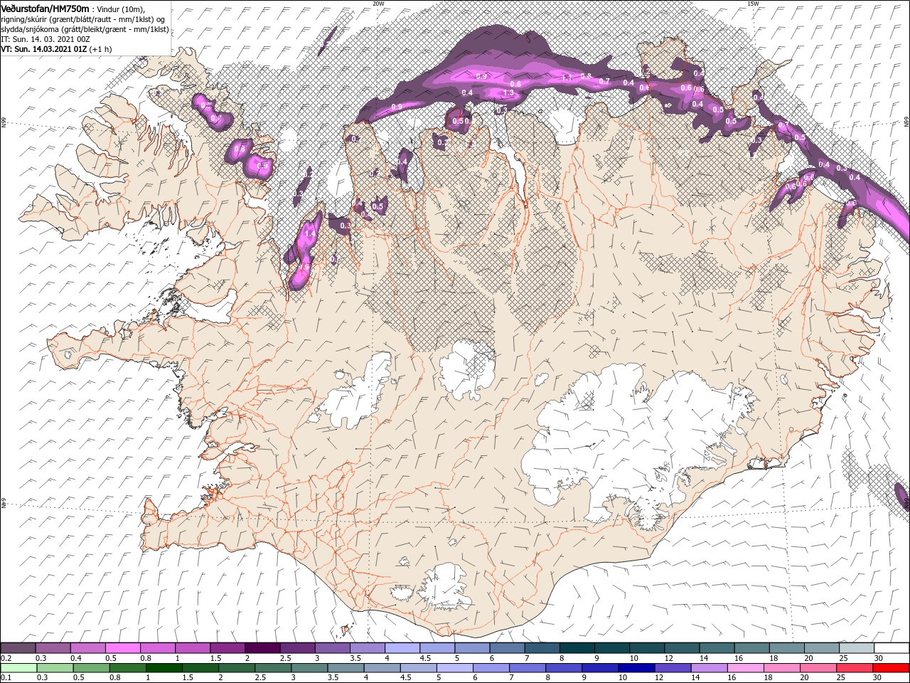Click the 12 label in the top legend row
The height and width of the screenshot is (683, 910).
pyautogui.click(x=669, y=658)
